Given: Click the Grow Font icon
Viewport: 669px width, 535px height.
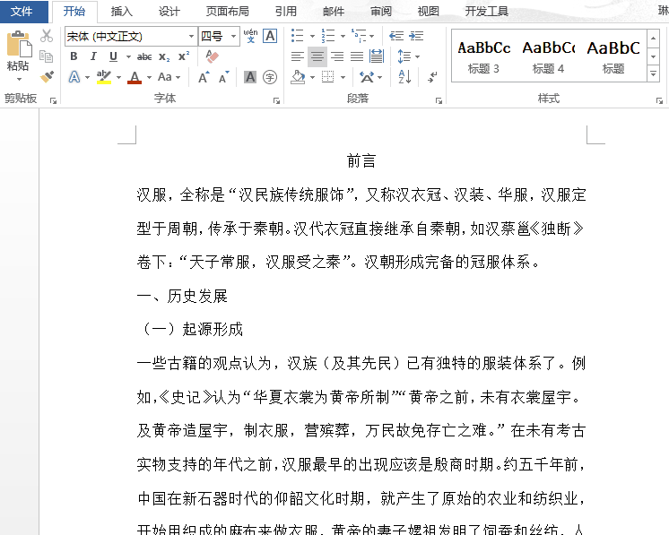Looking at the screenshot, I should coord(204,78).
